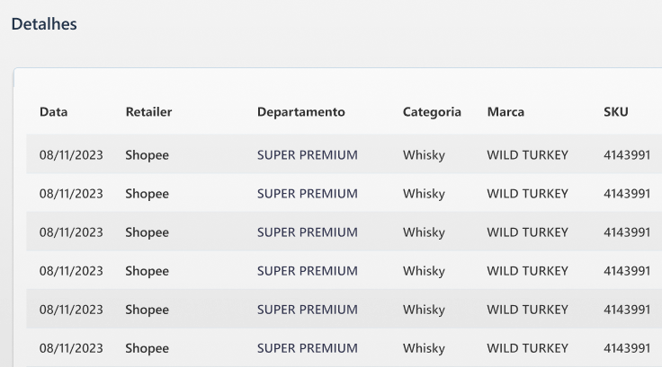Click SKU 4143991 in the fifth row
662x367 pixels.
coord(626,310)
